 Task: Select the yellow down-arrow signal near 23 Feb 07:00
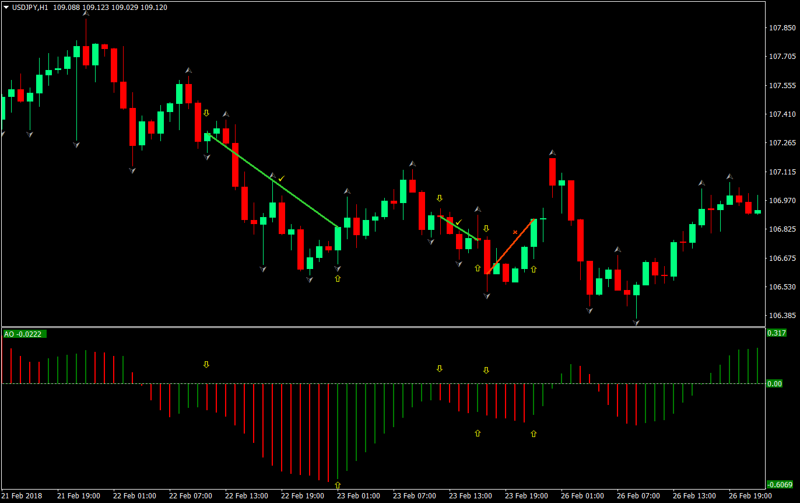coord(440,198)
